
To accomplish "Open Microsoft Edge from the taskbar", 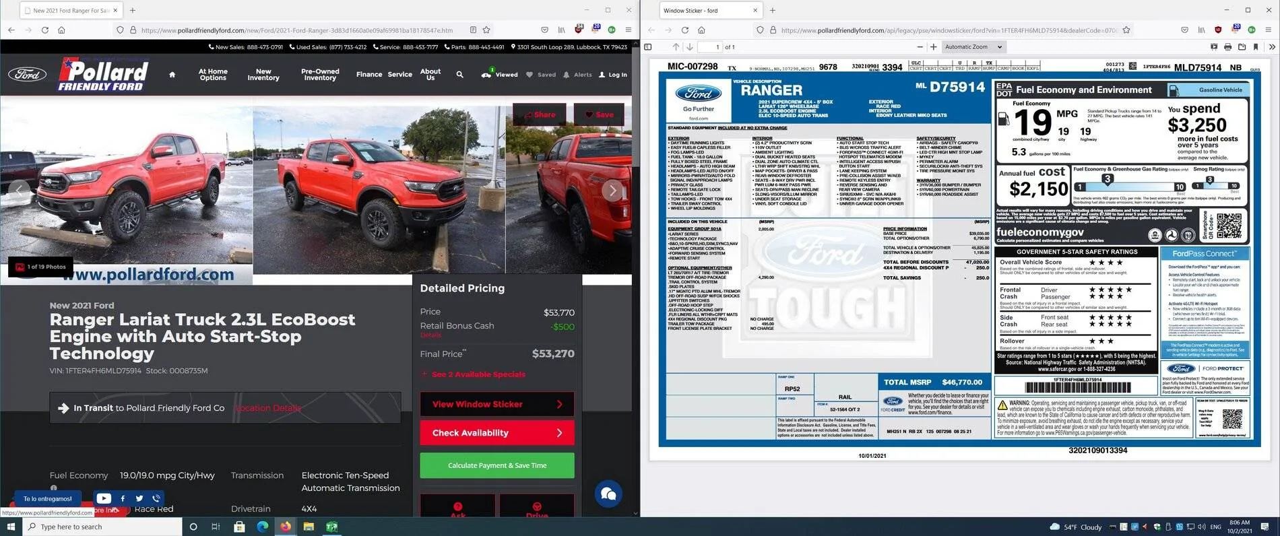I will tap(262, 527).
